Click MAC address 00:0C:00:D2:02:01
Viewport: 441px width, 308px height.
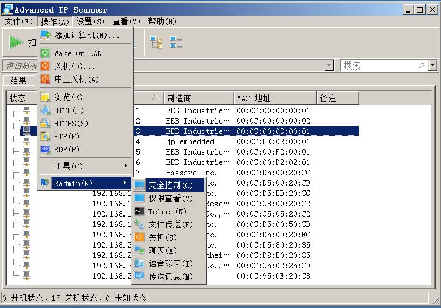pyautogui.click(x=273, y=162)
